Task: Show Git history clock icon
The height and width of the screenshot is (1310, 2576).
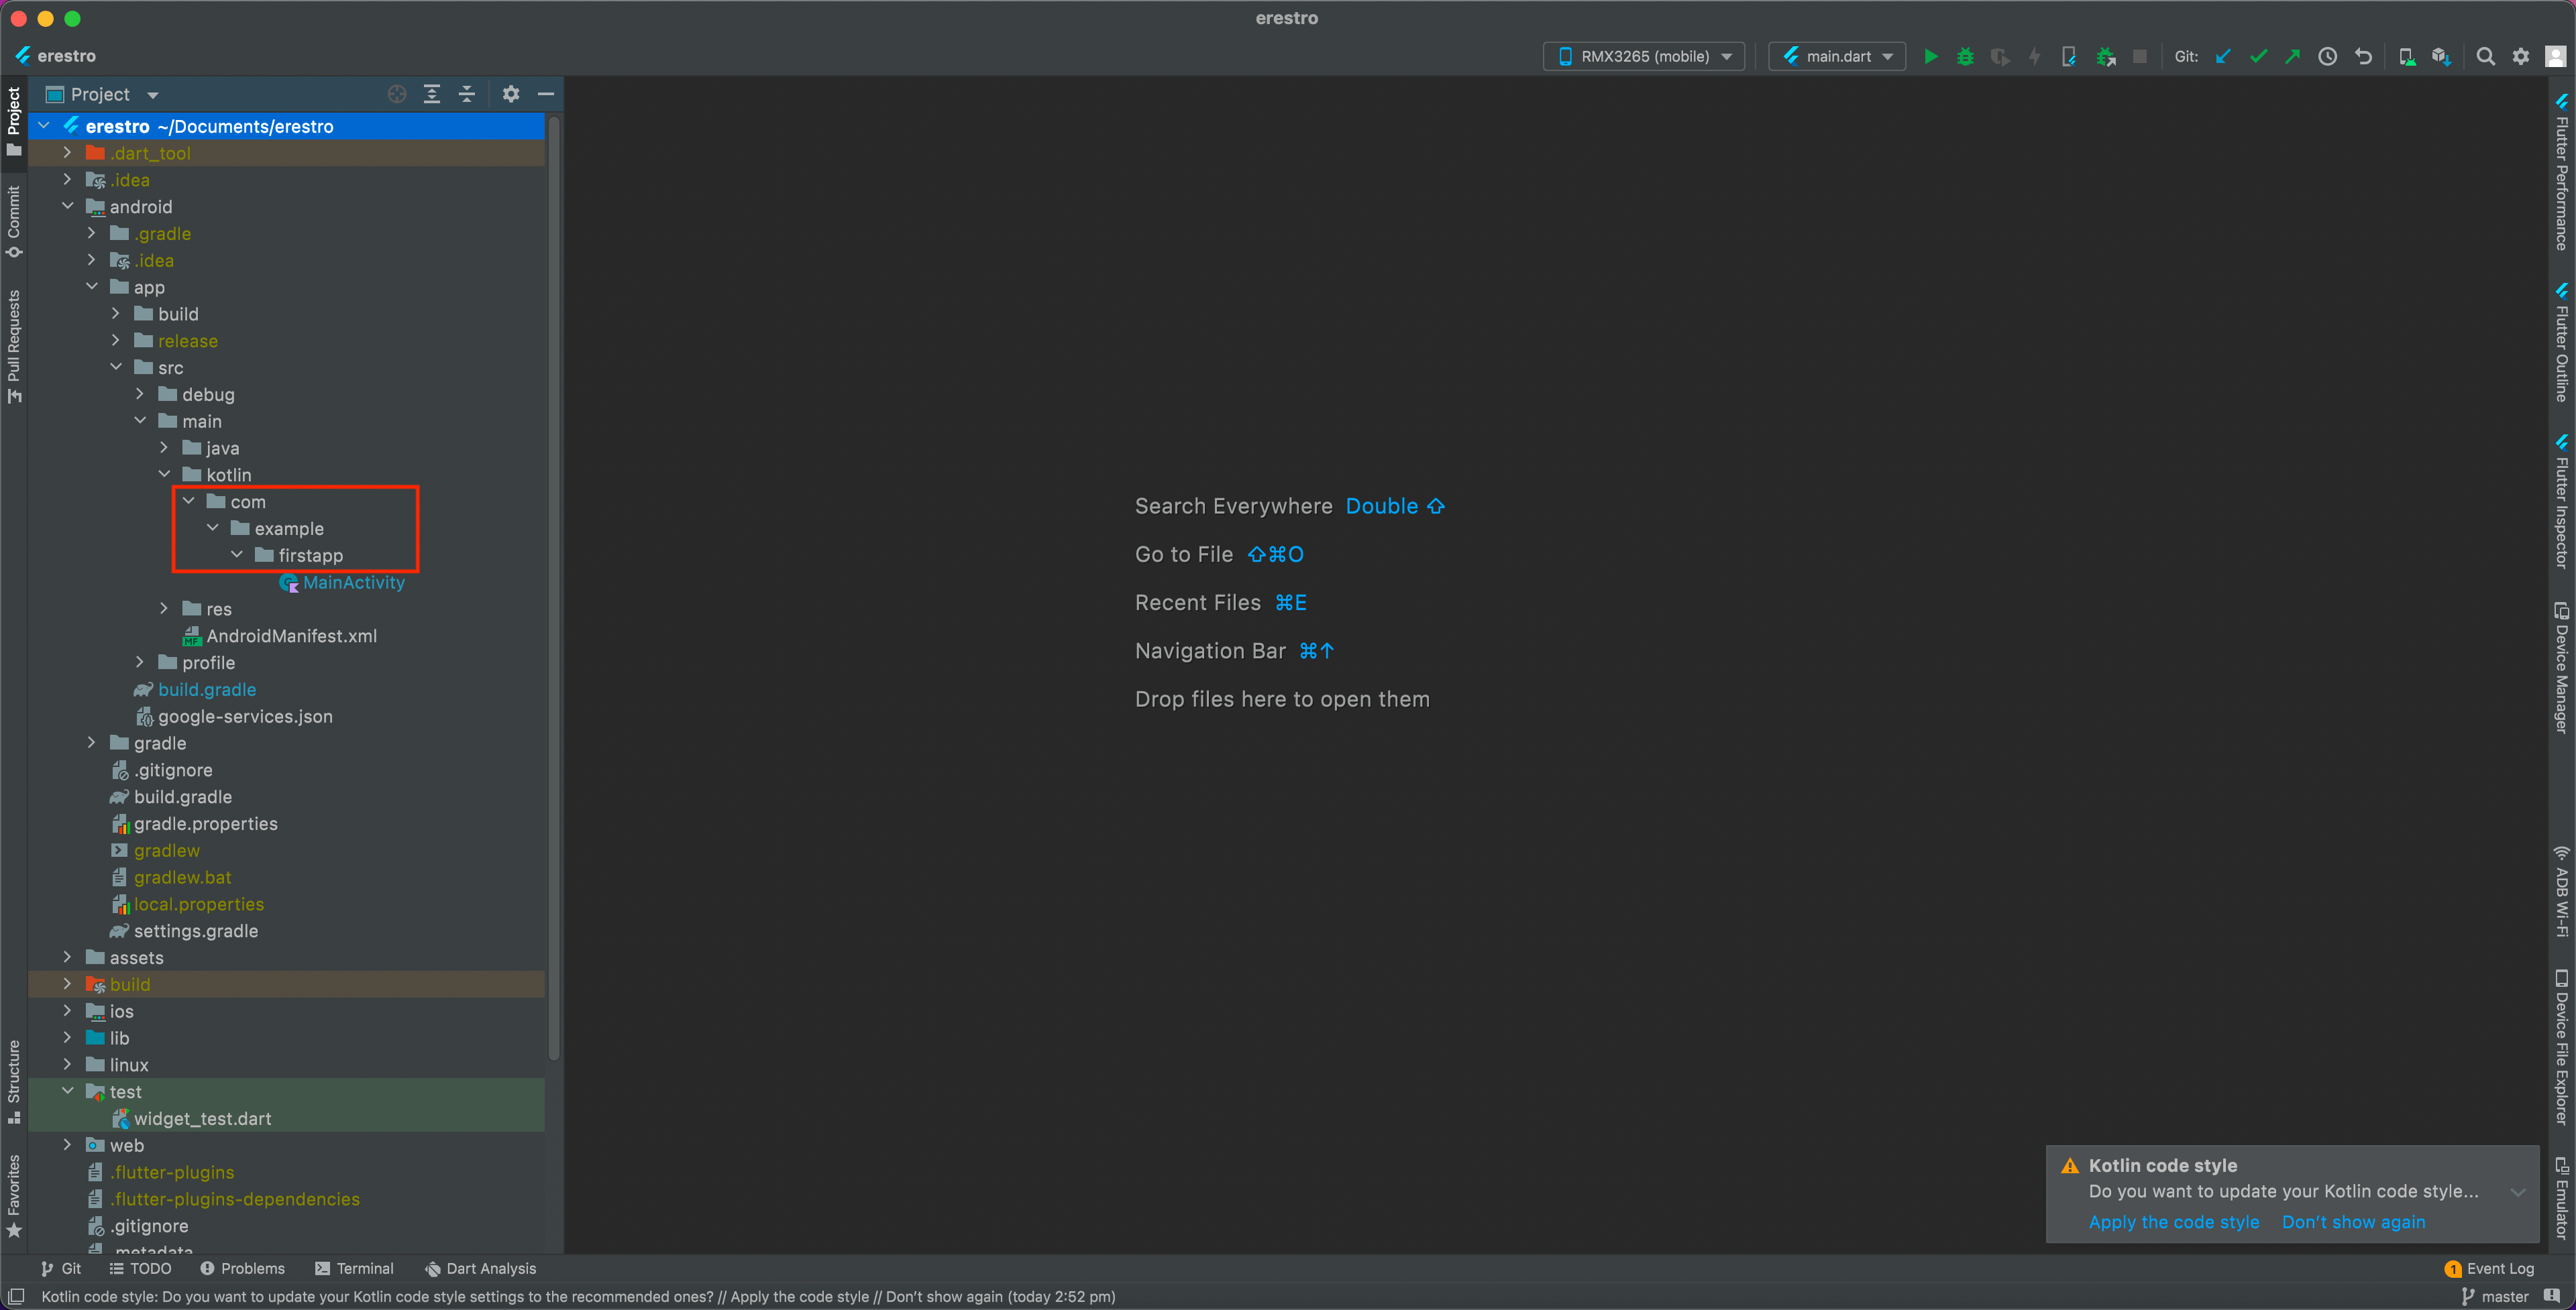Action: [2328, 57]
